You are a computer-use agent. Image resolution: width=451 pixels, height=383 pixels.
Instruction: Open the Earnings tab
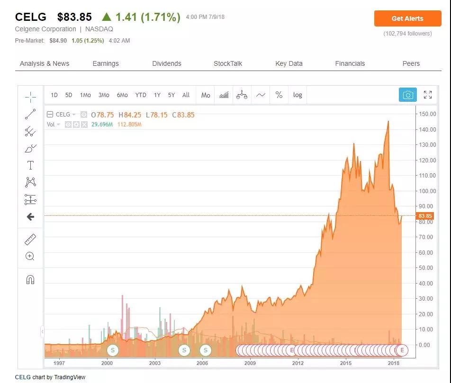(106, 63)
